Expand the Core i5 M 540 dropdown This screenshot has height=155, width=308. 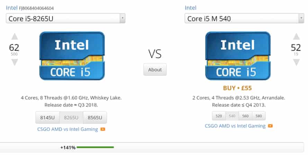click(301, 19)
